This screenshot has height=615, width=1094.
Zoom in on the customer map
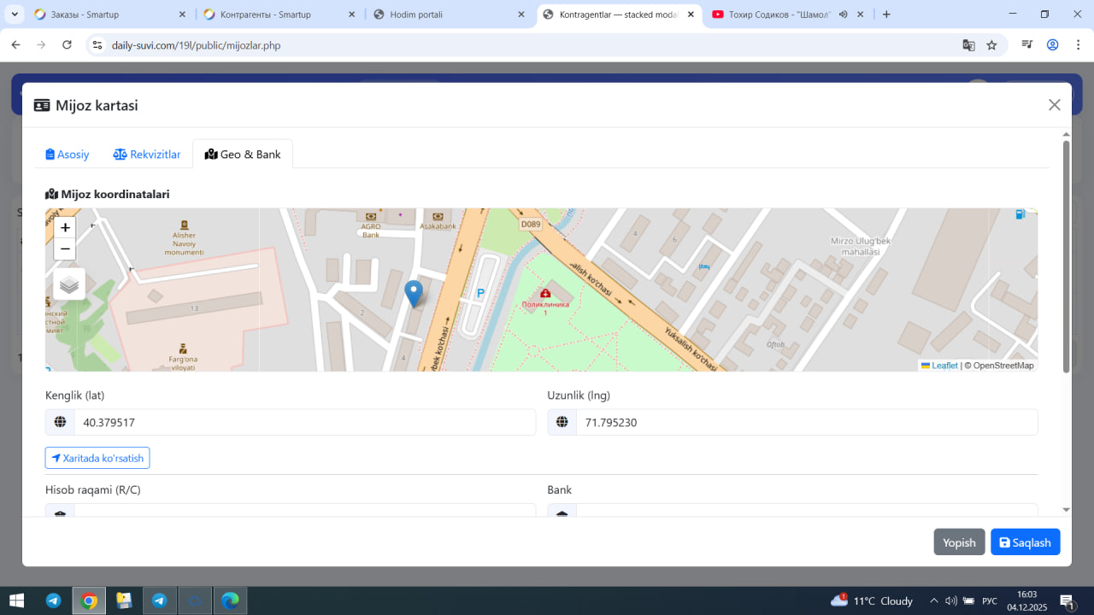pyautogui.click(x=65, y=227)
